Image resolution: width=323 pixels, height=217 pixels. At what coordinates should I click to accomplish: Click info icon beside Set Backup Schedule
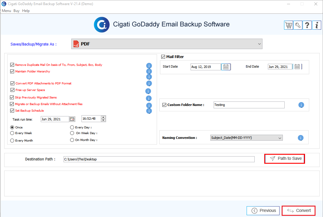point(149,111)
